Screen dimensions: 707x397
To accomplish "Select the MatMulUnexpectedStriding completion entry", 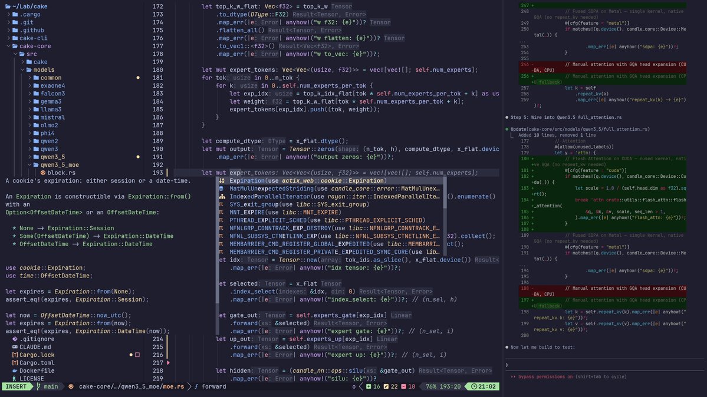I will pyautogui.click(x=330, y=188).
